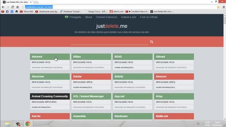
Task: Open the 9GAG card header
Action: point(133,56)
